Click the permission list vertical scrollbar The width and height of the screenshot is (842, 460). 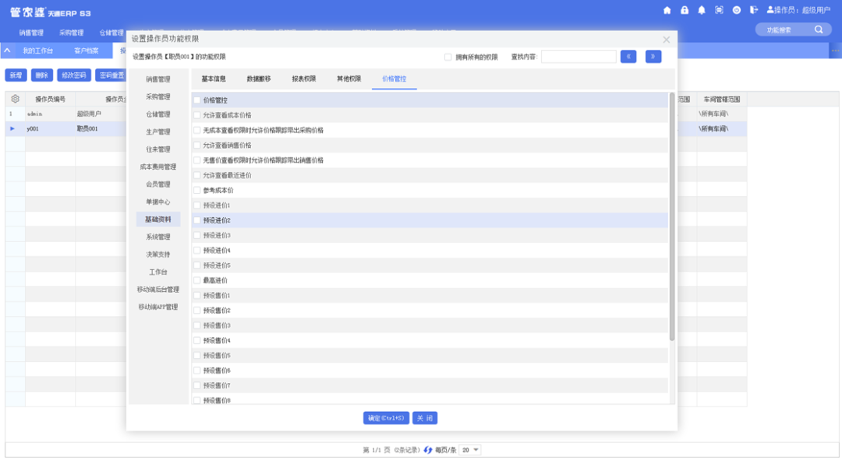pyautogui.click(x=672, y=218)
